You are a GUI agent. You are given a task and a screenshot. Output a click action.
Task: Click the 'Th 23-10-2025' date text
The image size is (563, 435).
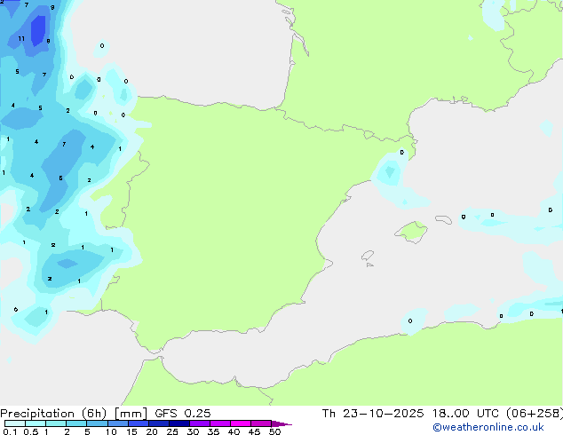tap(373, 414)
